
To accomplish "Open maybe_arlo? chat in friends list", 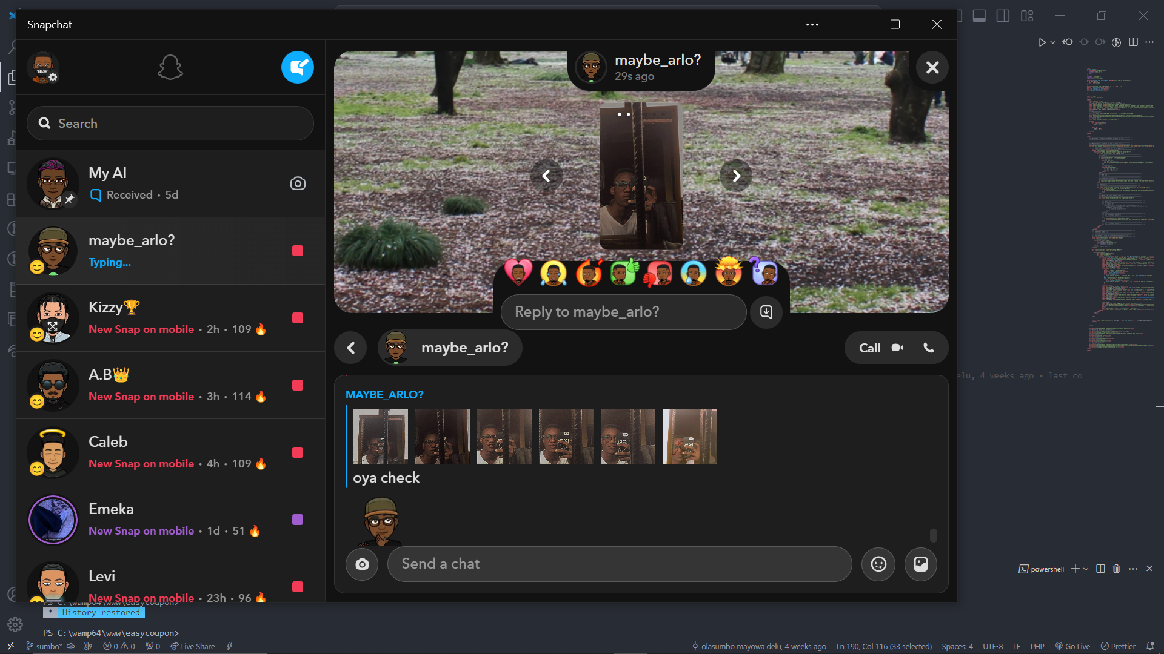I will (170, 251).
